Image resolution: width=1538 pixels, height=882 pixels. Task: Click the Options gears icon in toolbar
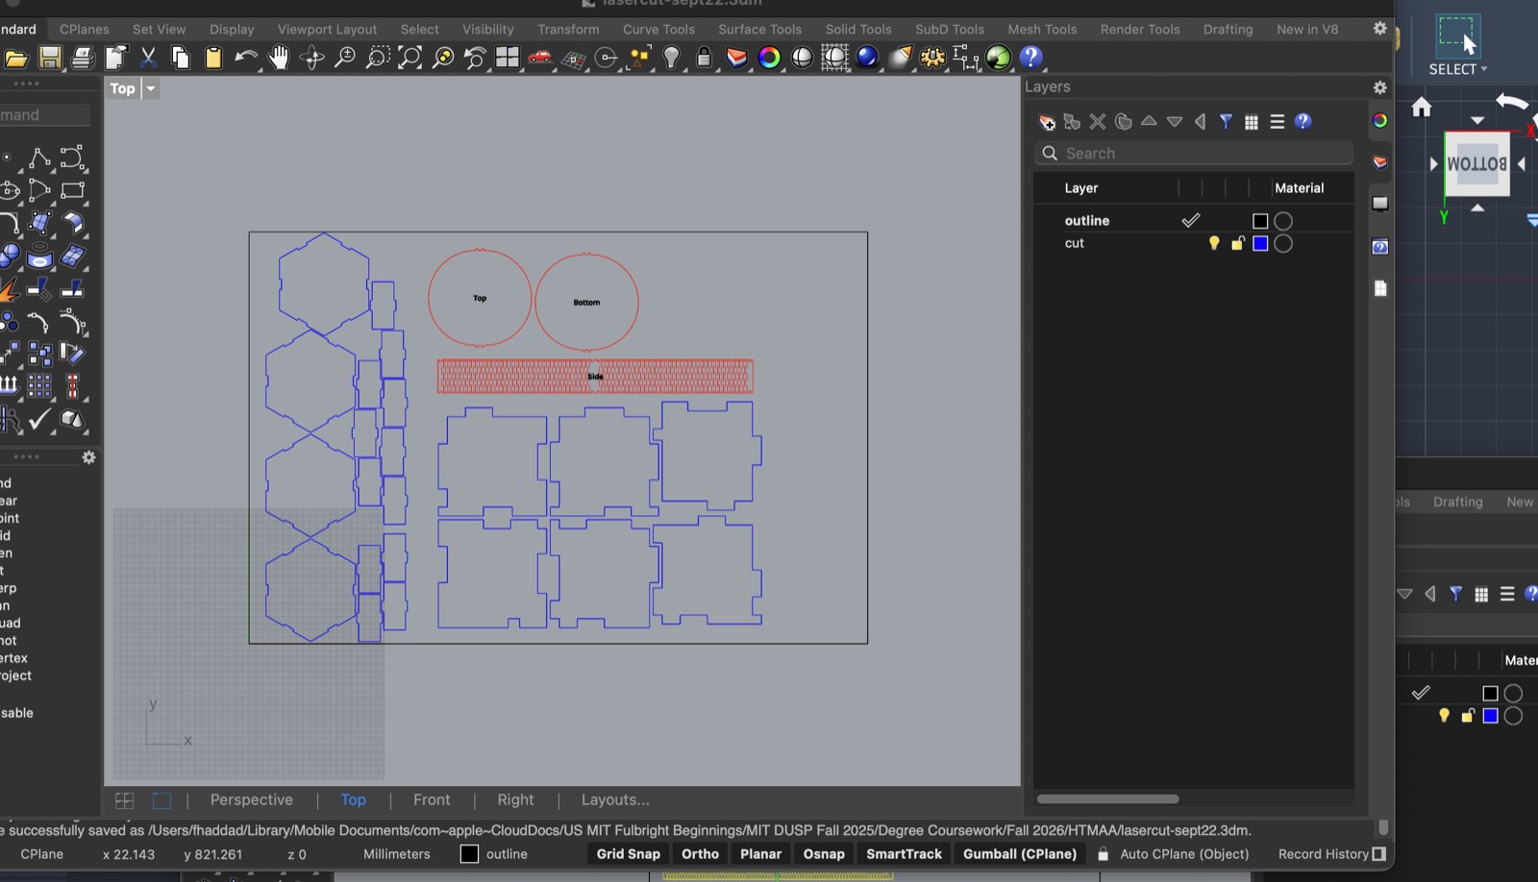point(932,59)
